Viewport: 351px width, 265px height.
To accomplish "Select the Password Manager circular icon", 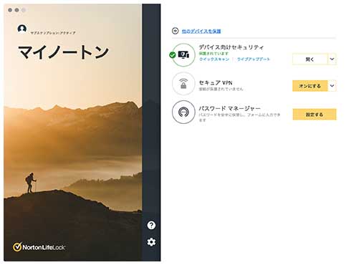I will [183, 112].
